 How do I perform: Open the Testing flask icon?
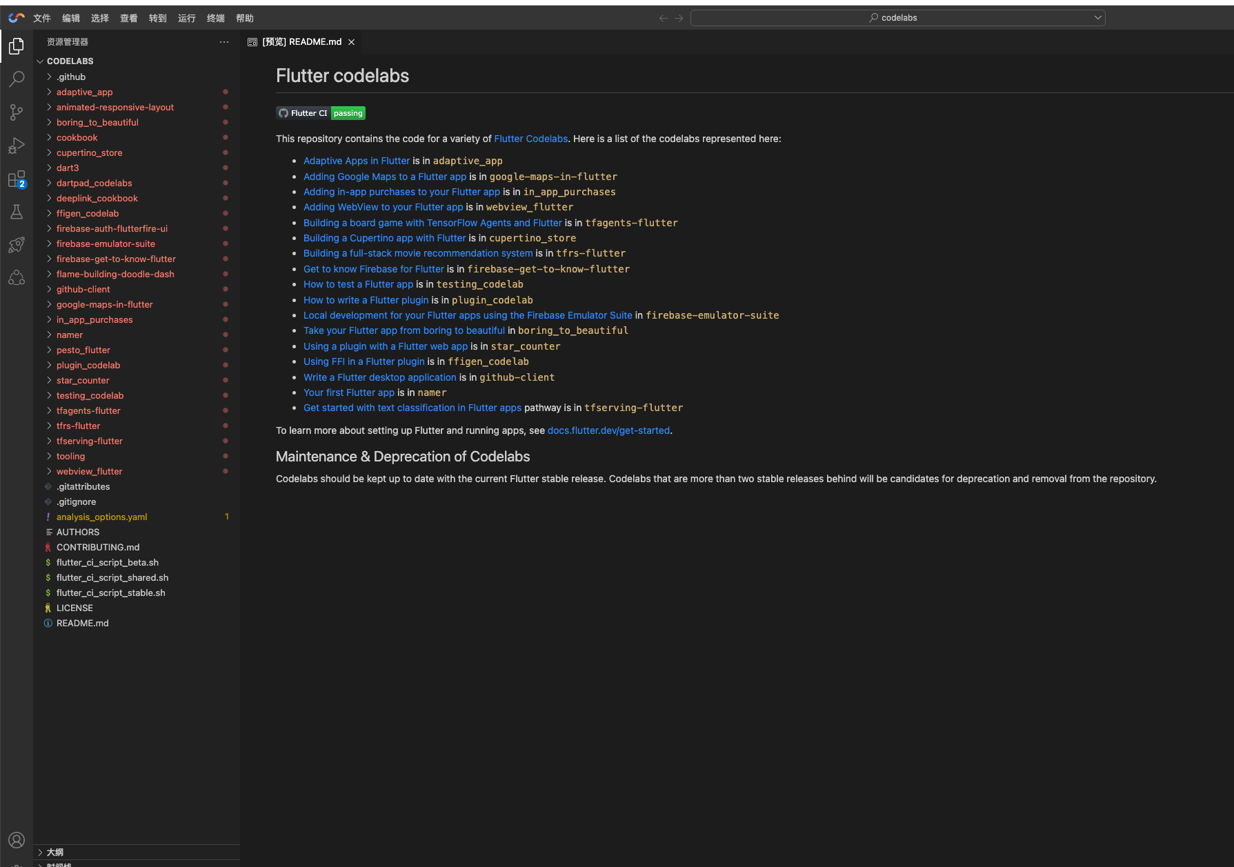click(x=17, y=212)
